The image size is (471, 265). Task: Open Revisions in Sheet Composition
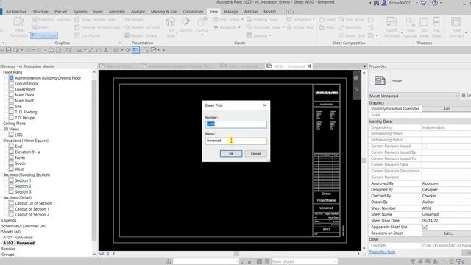350,28
